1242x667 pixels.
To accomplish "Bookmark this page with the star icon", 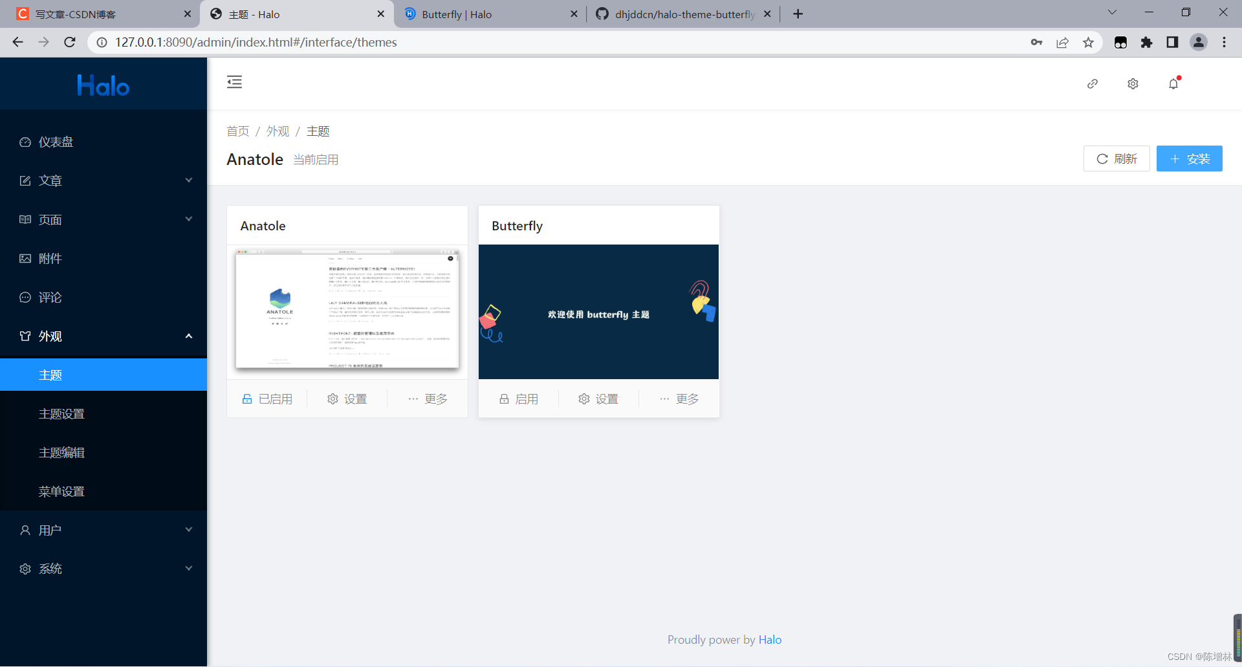I will point(1088,42).
